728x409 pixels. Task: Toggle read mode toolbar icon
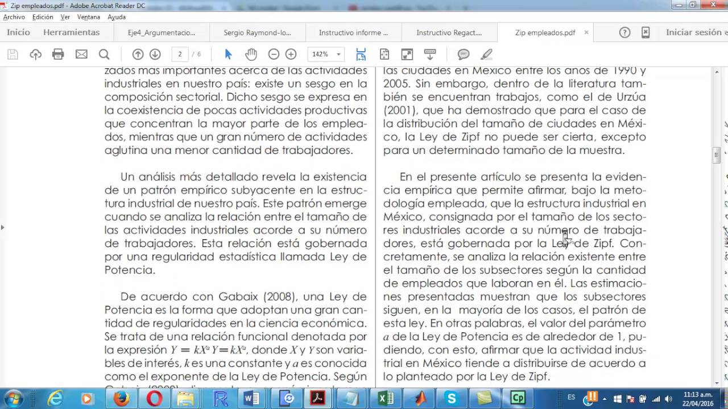click(430, 55)
